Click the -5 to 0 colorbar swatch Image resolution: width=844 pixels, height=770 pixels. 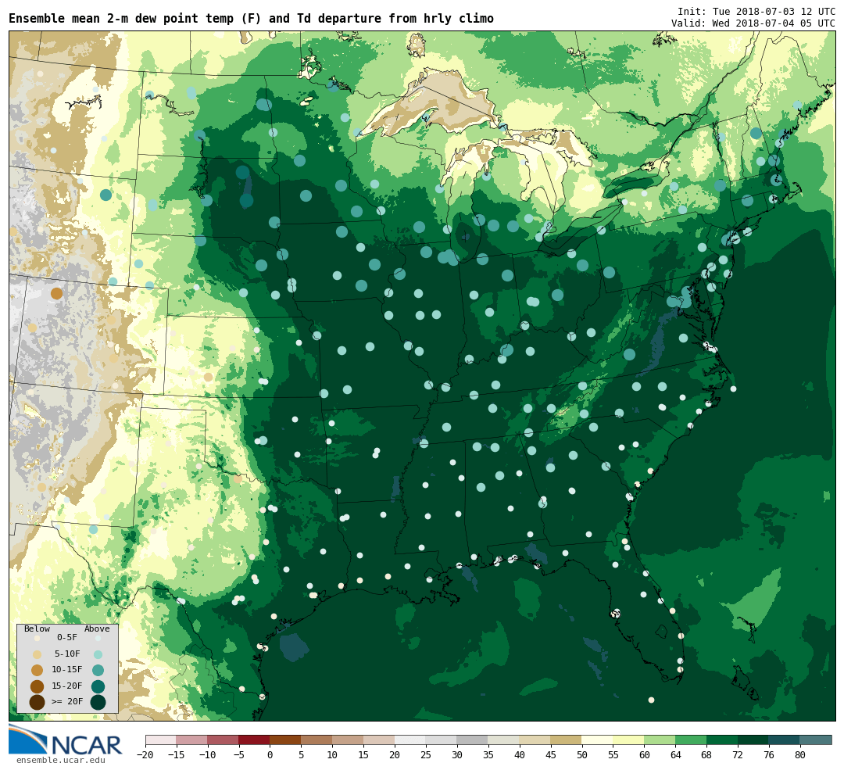tap(255, 740)
